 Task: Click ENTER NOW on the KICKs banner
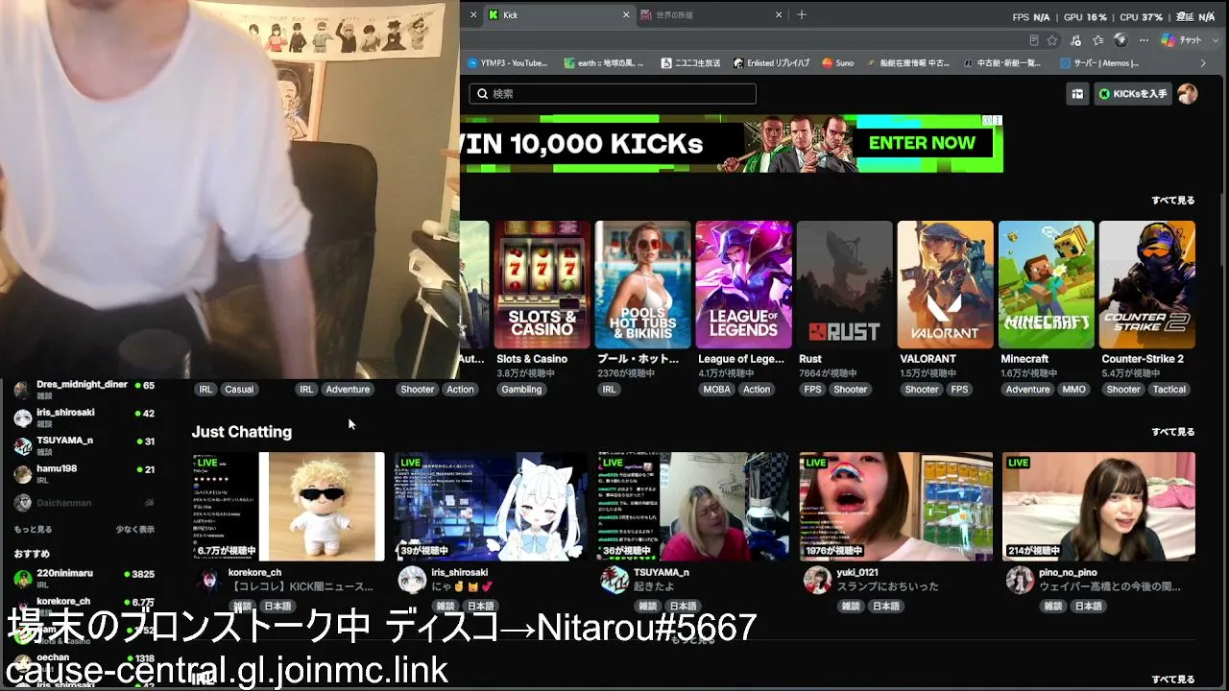pyautogui.click(x=922, y=143)
